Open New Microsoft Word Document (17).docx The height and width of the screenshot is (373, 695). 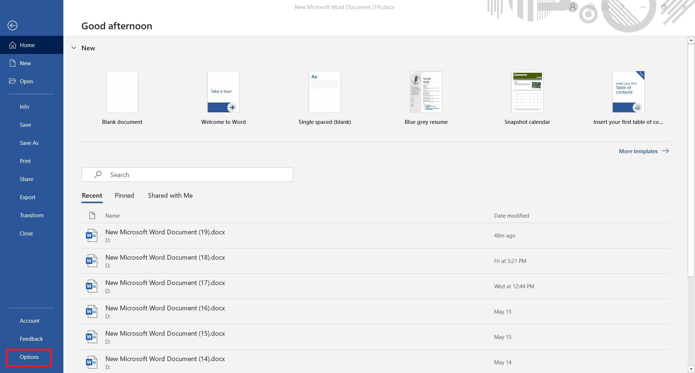[375, 286]
